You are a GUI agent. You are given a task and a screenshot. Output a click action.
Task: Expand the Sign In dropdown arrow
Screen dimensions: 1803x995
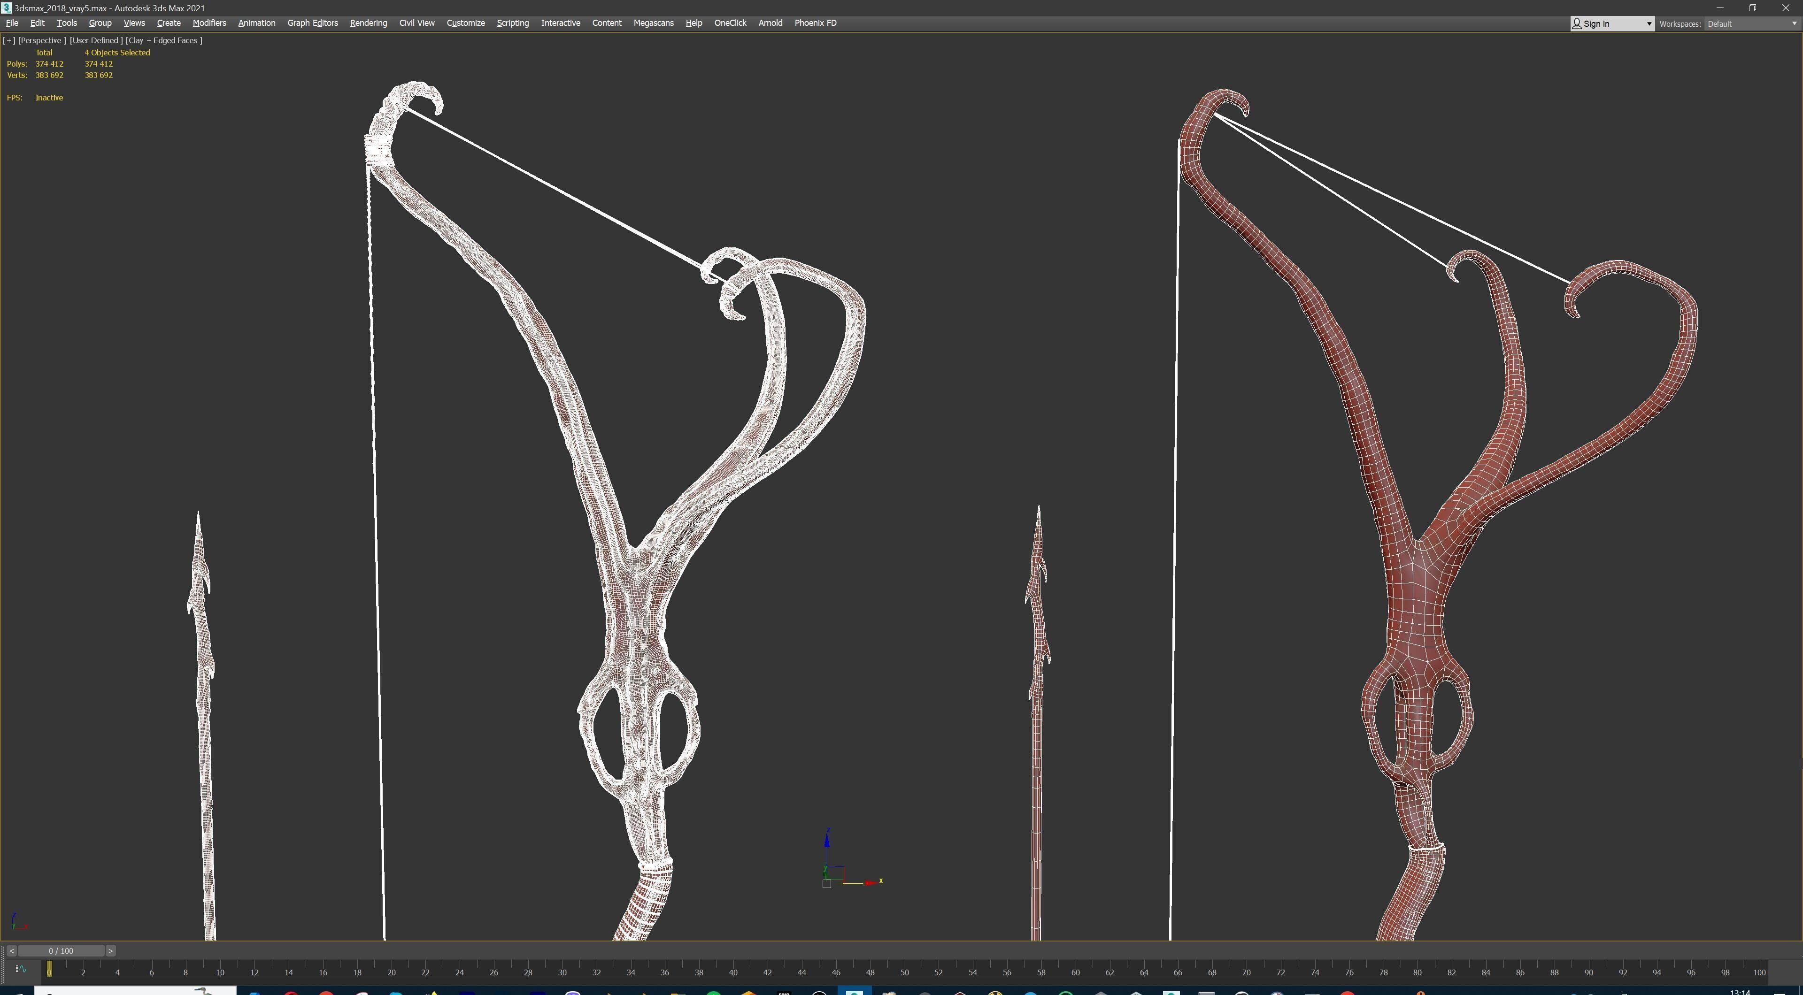(1649, 24)
